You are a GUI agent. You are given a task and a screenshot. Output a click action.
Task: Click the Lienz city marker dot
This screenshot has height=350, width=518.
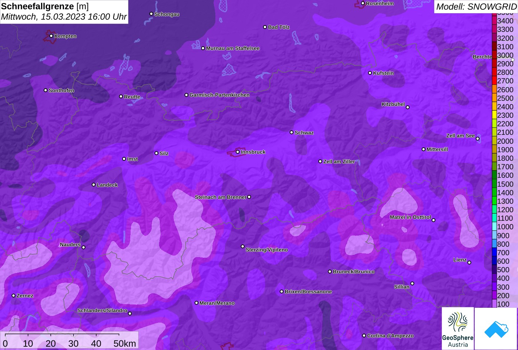[x=469, y=263]
